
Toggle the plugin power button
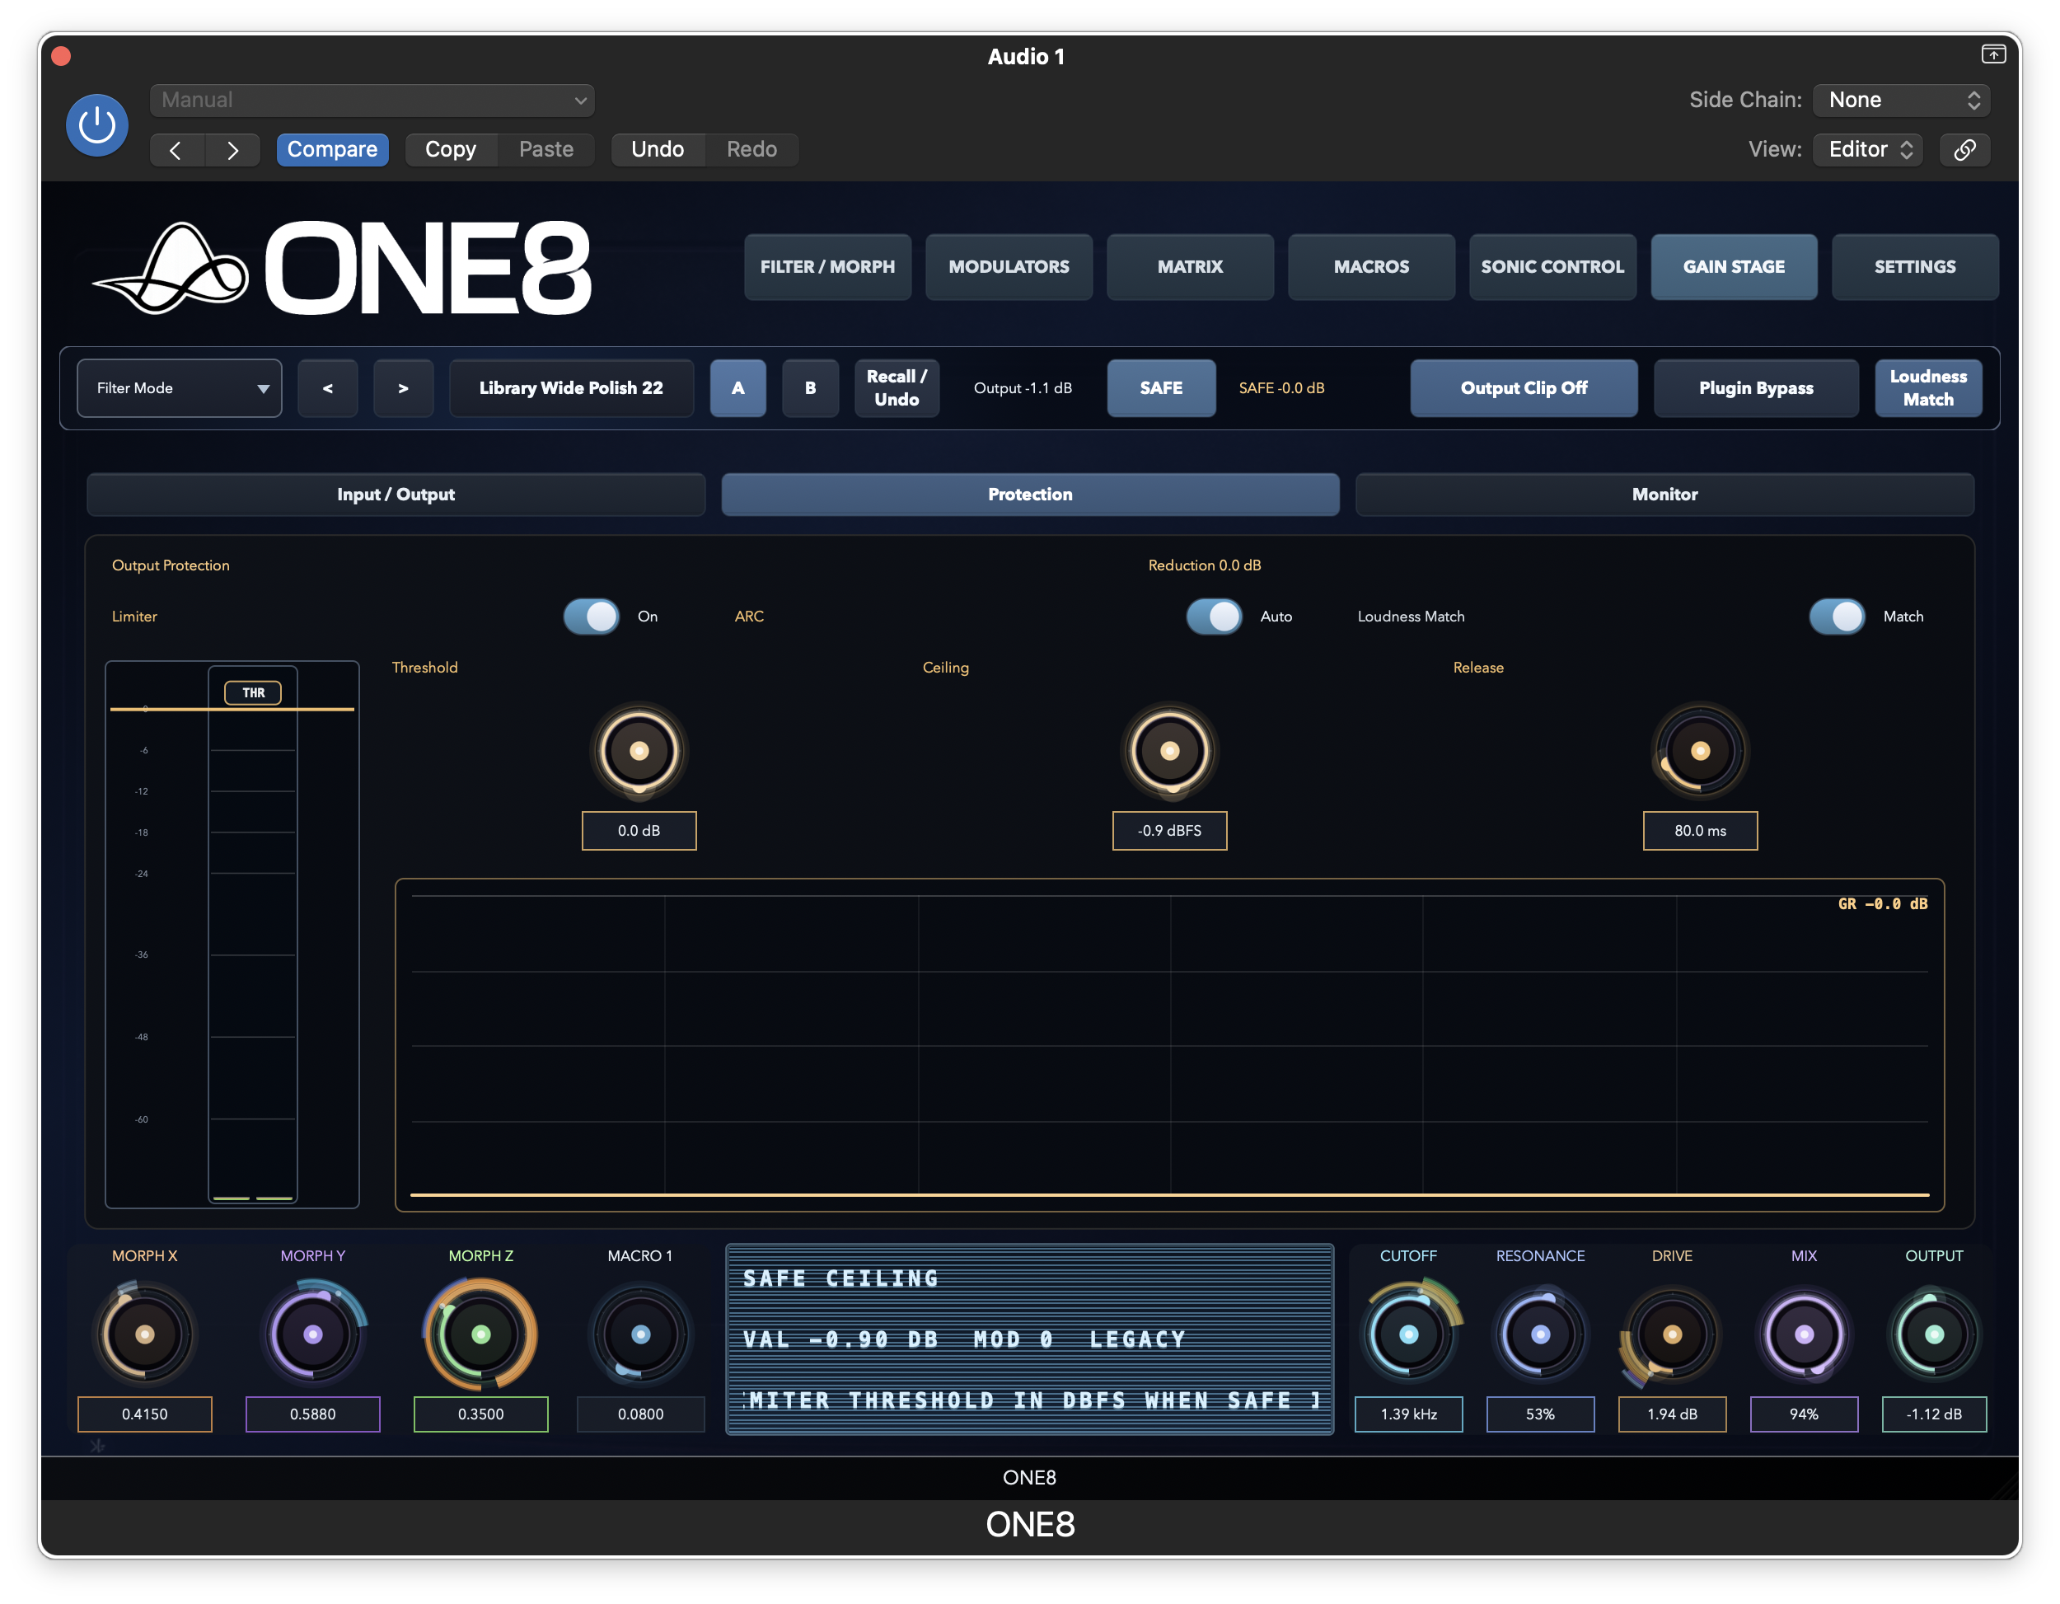pos(97,124)
